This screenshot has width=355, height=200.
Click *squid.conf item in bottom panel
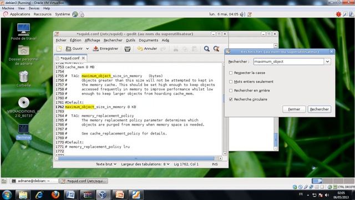point(83,181)
